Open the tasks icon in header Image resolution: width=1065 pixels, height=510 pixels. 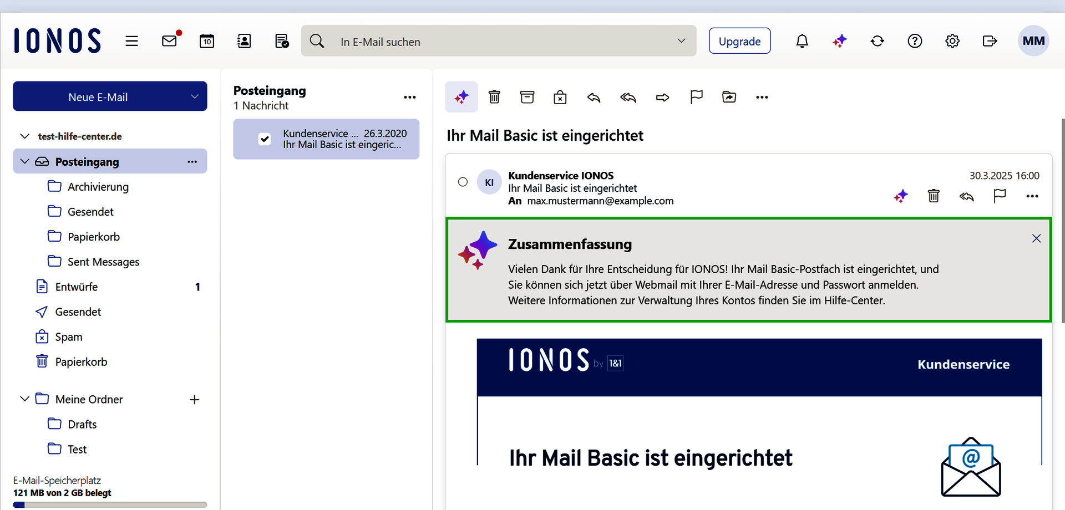(x=282, y=41)
